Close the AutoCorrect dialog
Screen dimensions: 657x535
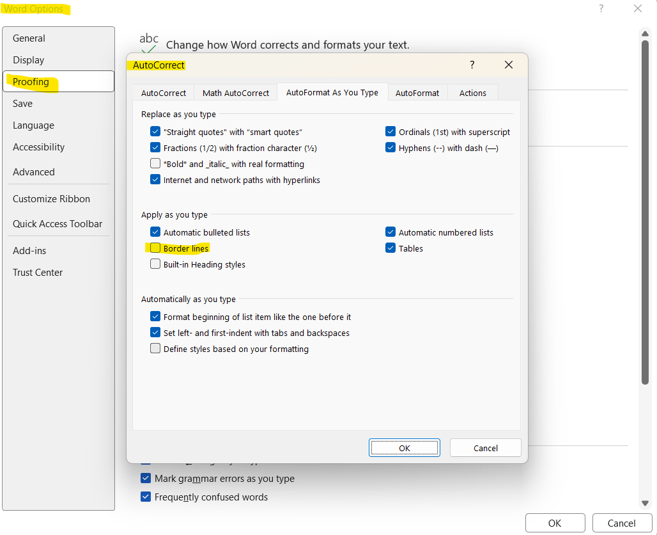pos(509,65)
